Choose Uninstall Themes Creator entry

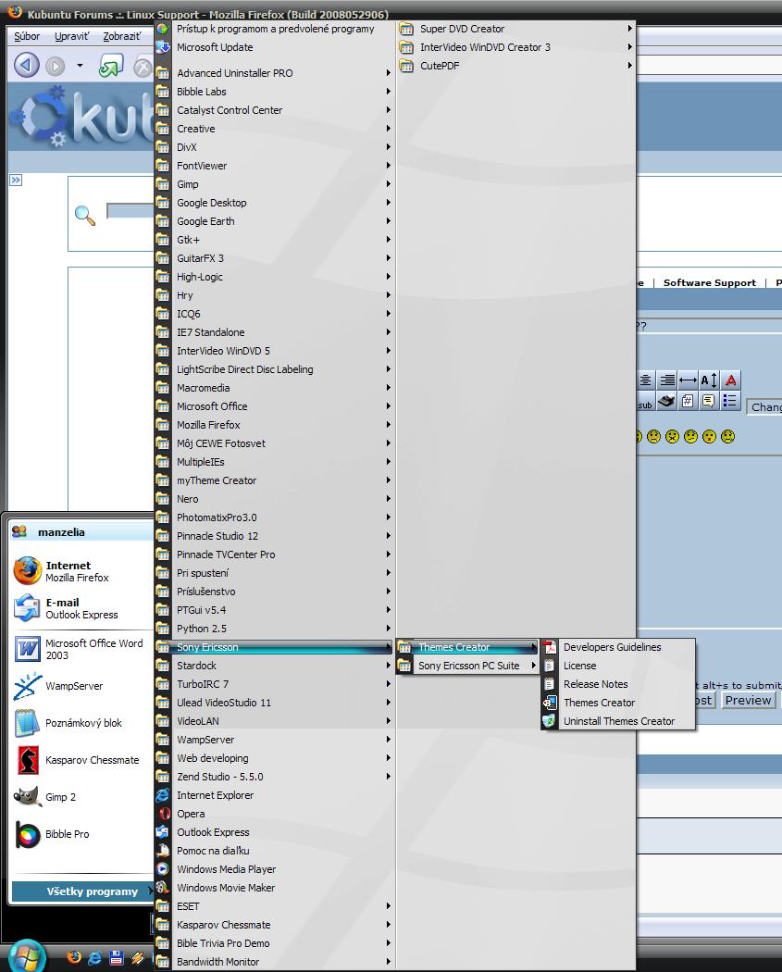[x=618, y=721]
